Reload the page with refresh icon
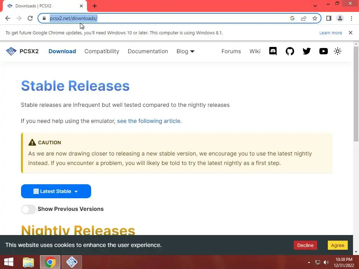Screen dimensions: 359x269 tap(30, 18)
